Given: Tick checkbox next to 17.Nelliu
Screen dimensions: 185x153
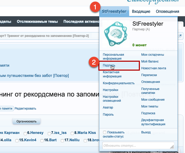Looking at the screenshot, I should coord(62,141).
